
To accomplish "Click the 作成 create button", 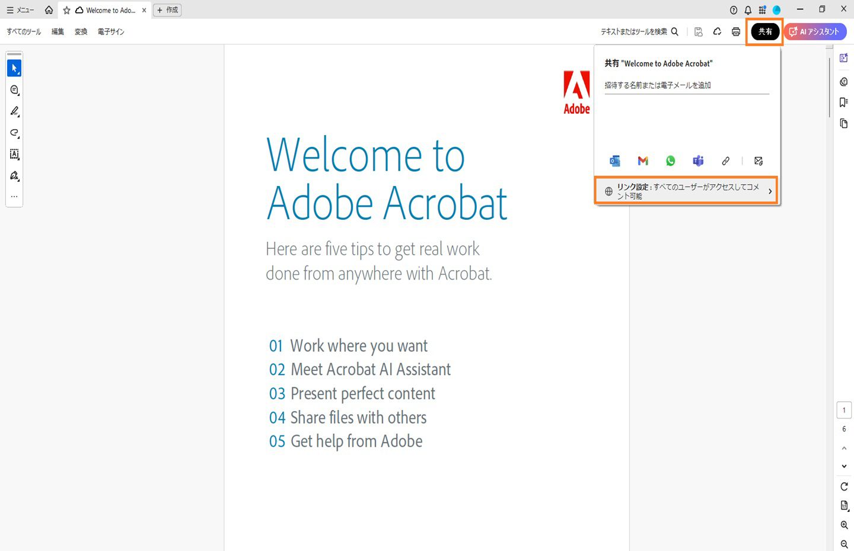I will [167, 10].
